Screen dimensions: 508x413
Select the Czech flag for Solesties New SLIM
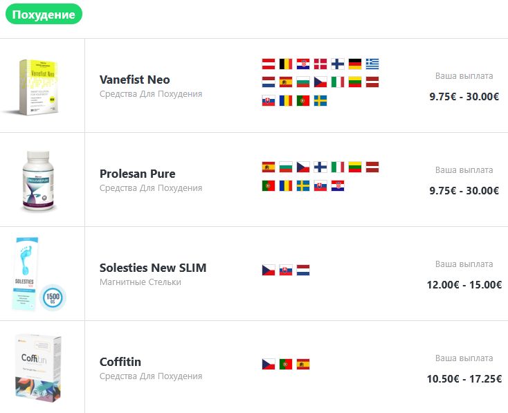pyautogui.click(x=269, y=270)
